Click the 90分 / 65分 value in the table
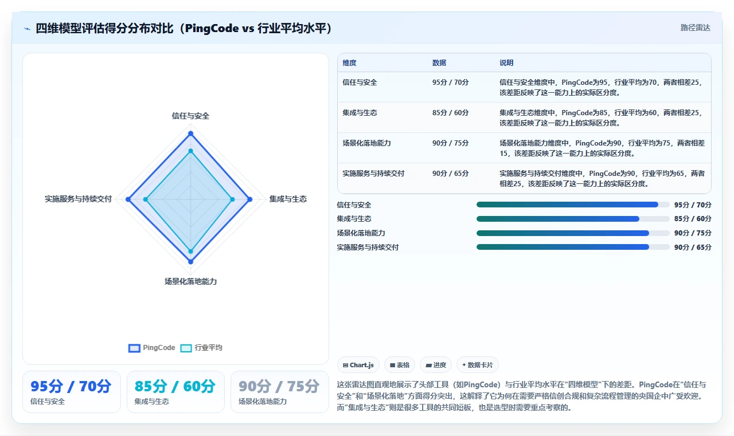This screenshot has height=436, width=734. click(x=450, y=173)
